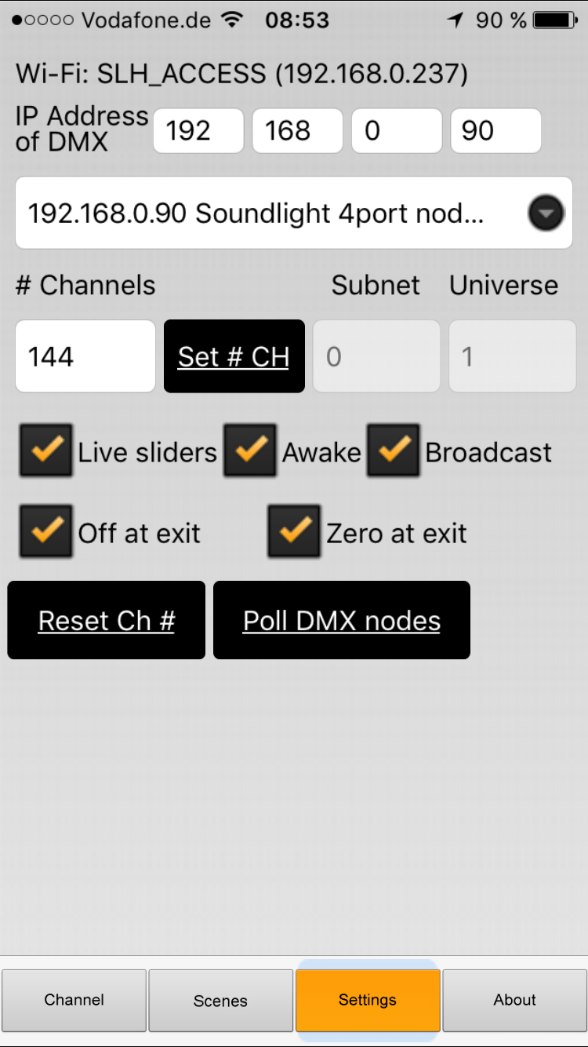The image size is (588, 1047).
Task: Click the Poll DMX nodes button
Action: (342, 620)
